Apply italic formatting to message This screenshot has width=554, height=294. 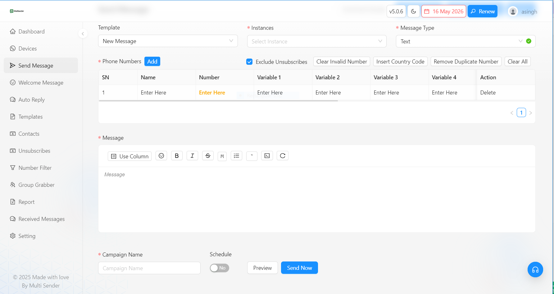pos(192,156)
